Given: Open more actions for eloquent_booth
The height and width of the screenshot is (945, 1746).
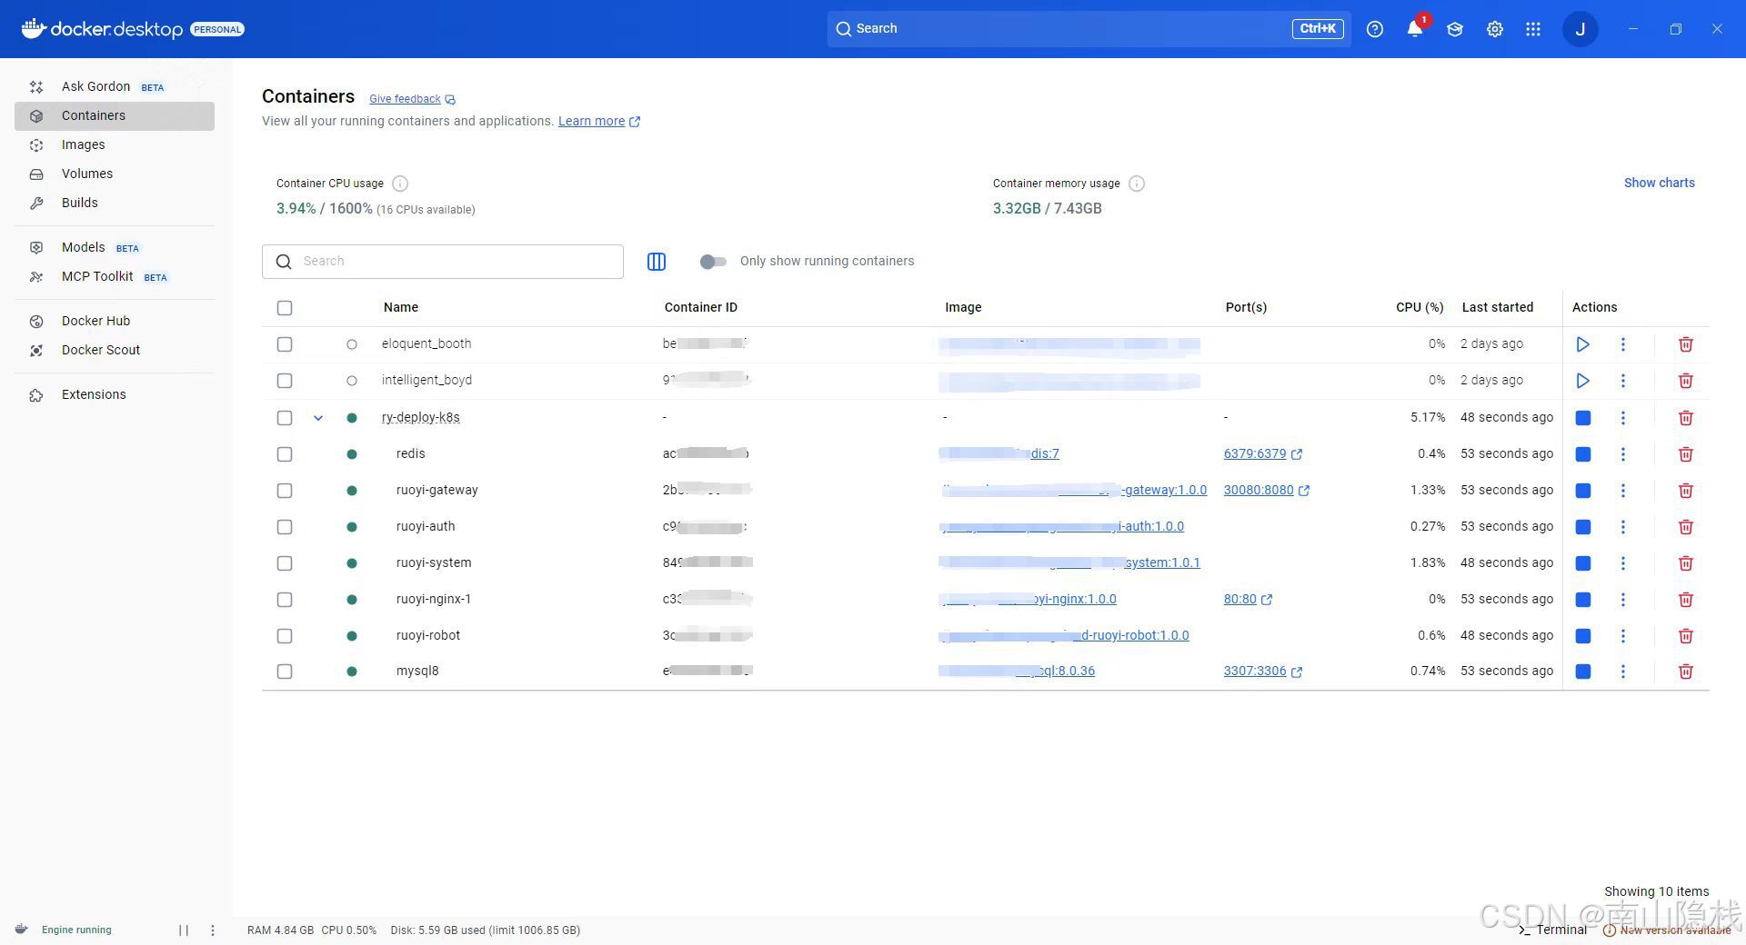Looking at the screenshot, I should (1623, 344).
